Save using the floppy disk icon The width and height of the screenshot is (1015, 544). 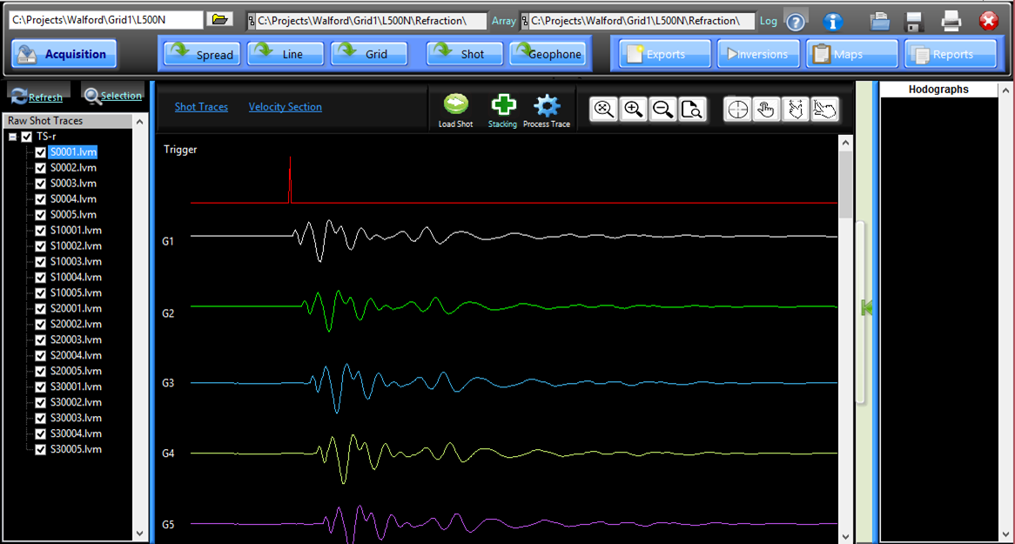914,22
